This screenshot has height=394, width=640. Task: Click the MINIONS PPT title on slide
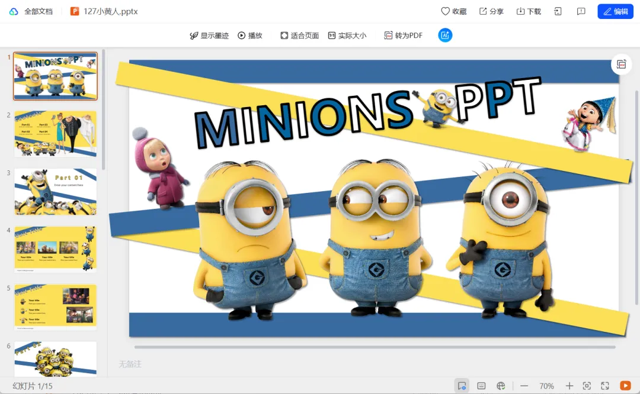point(368,112)
